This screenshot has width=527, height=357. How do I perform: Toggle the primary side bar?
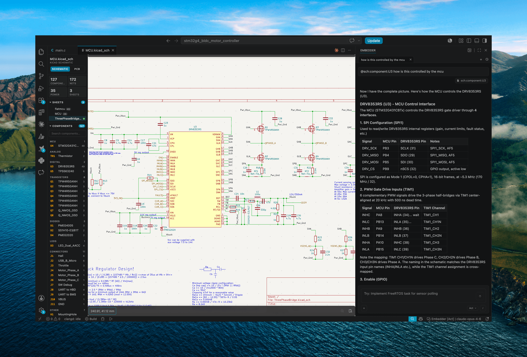(x=469, y=41)
